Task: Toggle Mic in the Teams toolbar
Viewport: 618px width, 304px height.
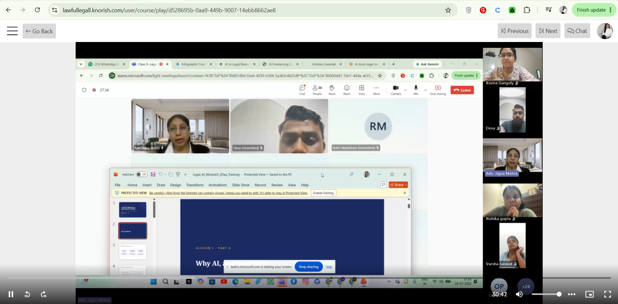Action: [x=416, y=90]
